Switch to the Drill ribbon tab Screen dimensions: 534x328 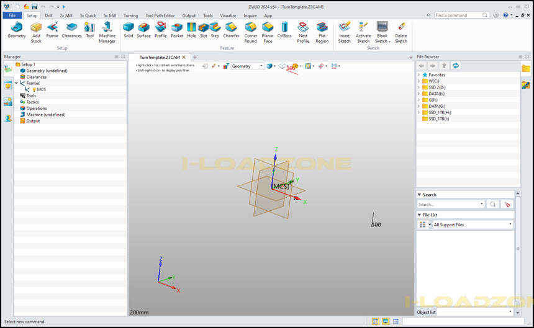point(48,16)
